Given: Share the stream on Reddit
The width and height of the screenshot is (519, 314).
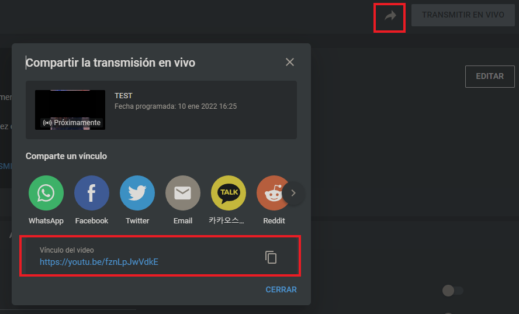Looking at the screenshot, I should (272, 193).
